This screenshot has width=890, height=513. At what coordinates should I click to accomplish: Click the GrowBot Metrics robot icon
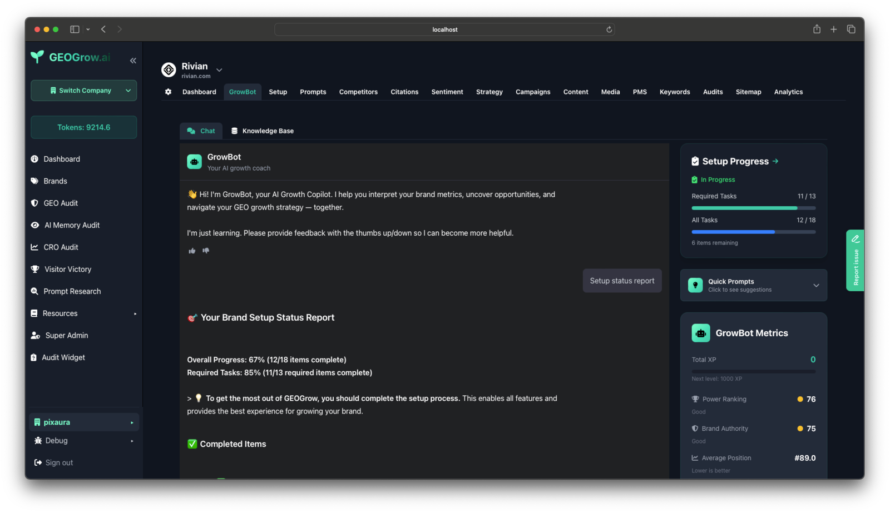[x=700, y=333]
